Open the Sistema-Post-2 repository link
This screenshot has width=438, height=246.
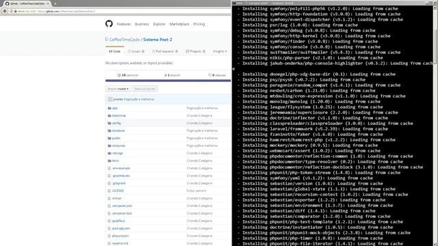[x=157, y=40]
